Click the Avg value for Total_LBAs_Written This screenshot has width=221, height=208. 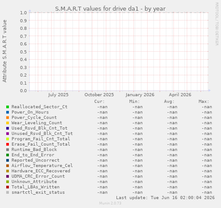[172, 187]
